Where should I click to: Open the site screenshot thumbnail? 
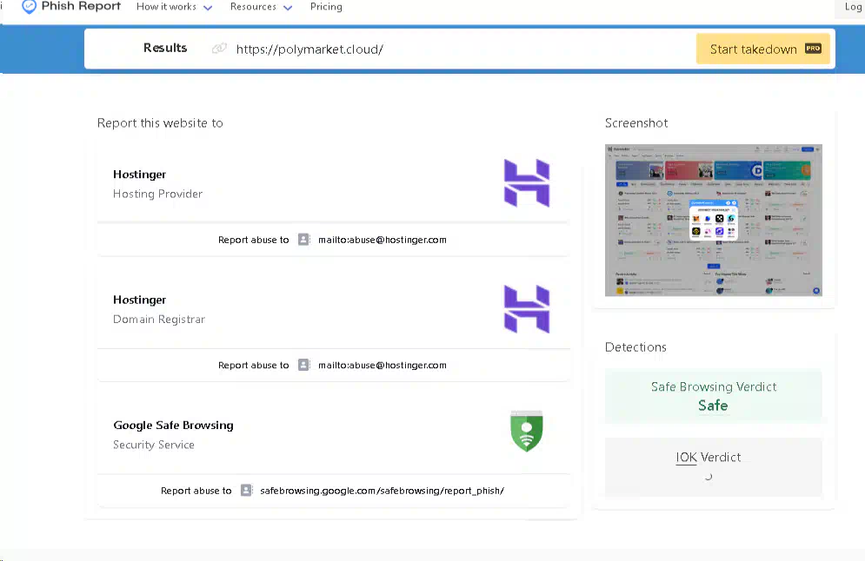click(x=713, y=221)
